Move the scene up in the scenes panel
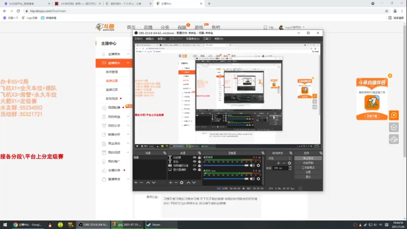Screen dimensions: 407x229 coord(148,183)
